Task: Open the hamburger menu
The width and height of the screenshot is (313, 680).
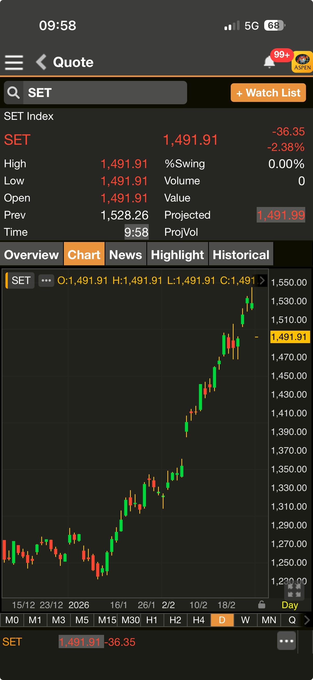Action: tap(14, 62)
